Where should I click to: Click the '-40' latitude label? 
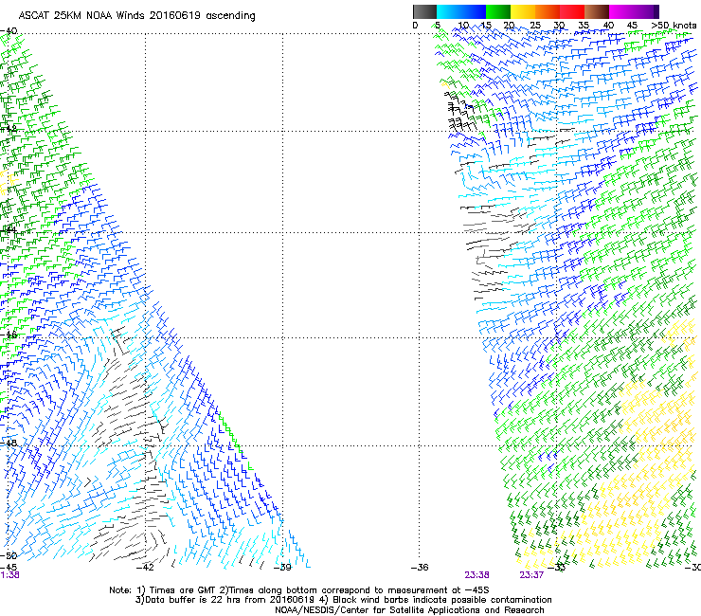point(9,31)
